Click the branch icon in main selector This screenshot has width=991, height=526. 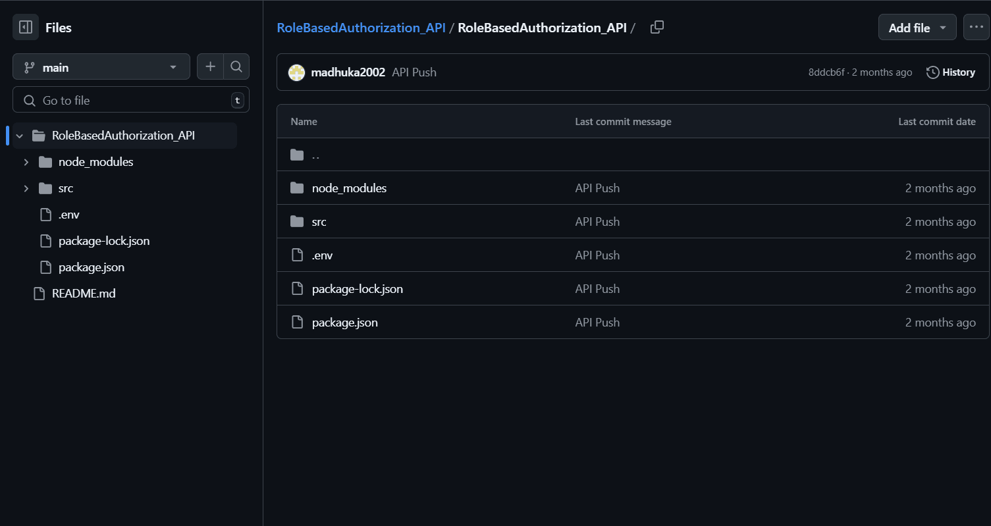(30, 67)
